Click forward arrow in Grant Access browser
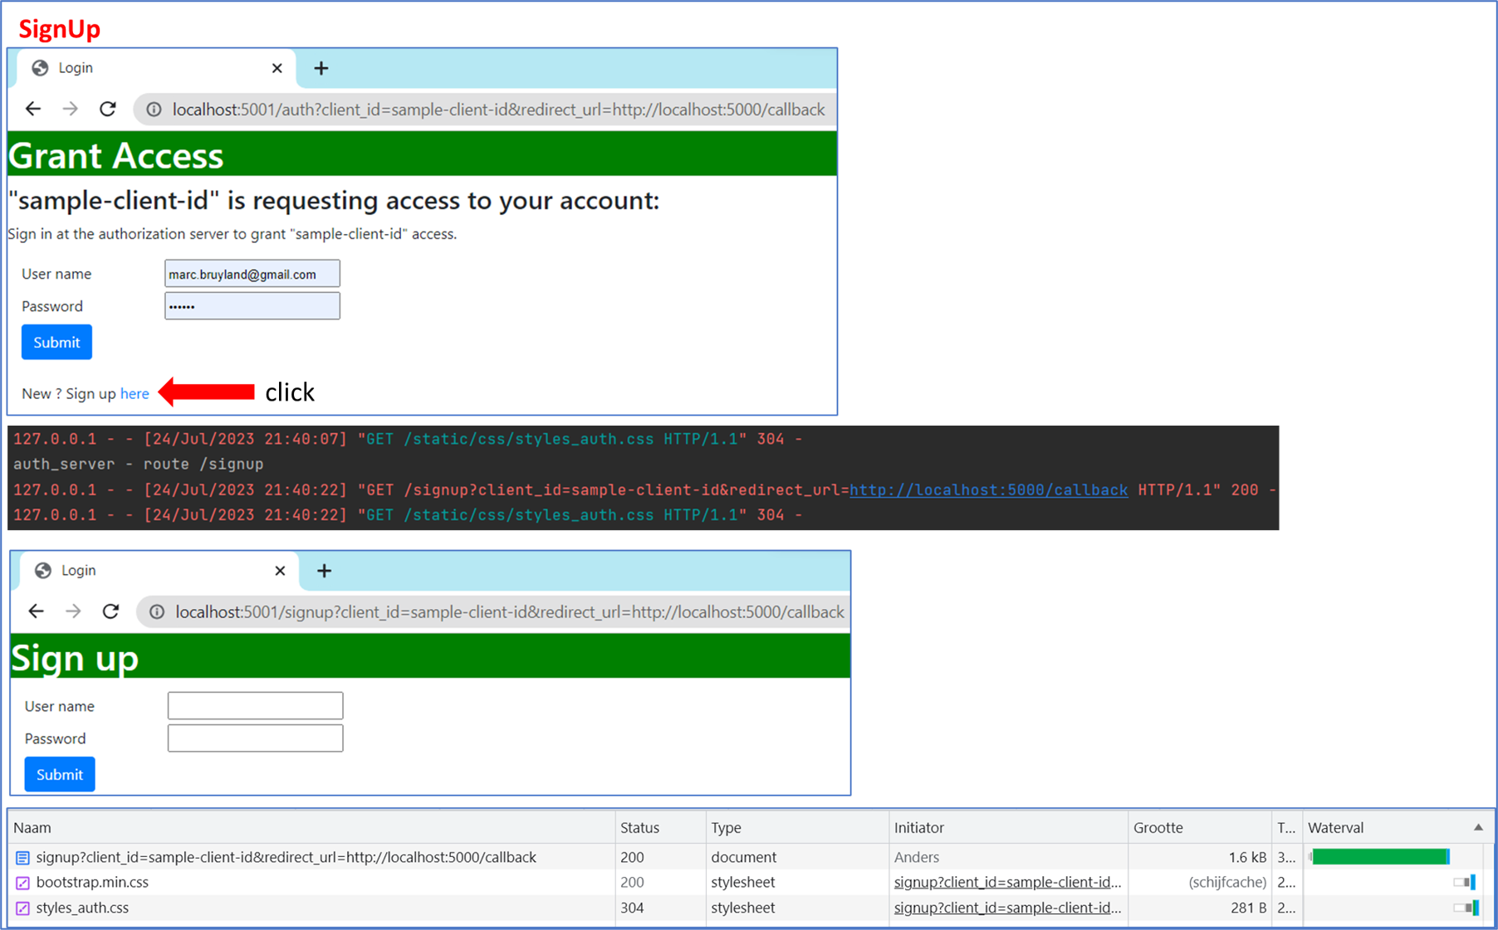 pos(71,109)
